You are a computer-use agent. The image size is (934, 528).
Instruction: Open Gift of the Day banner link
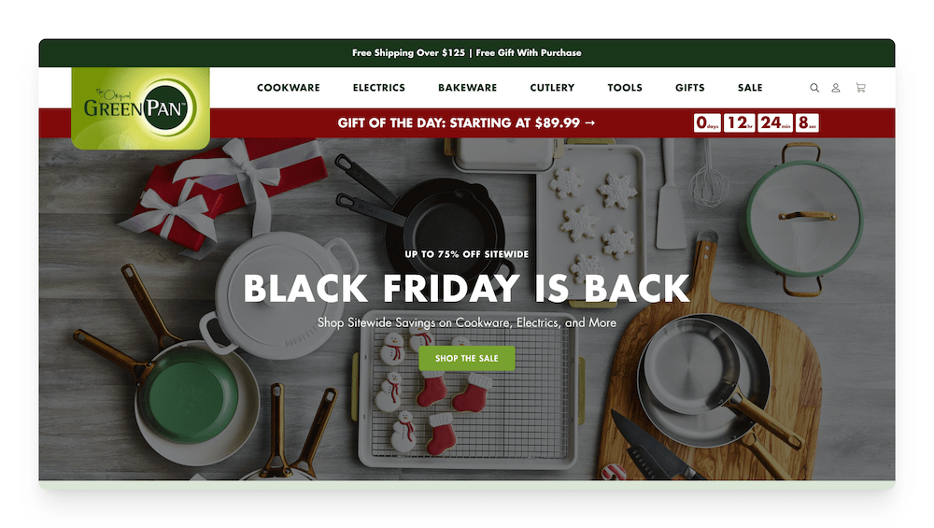[466, 122]
